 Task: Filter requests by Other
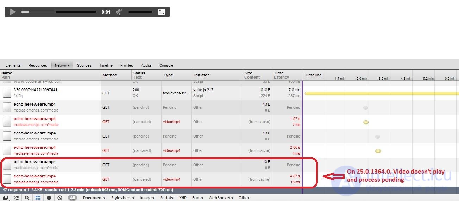[244, 198]
